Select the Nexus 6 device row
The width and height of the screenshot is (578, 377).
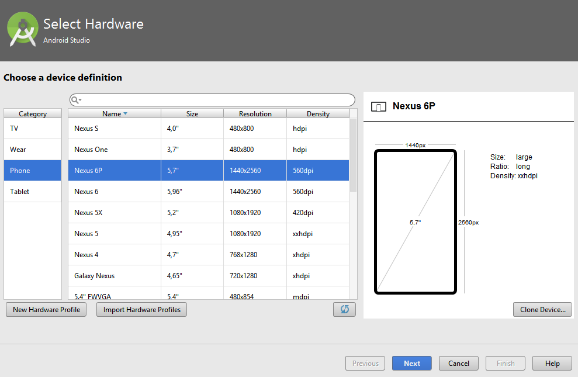(x=209, y=191)
